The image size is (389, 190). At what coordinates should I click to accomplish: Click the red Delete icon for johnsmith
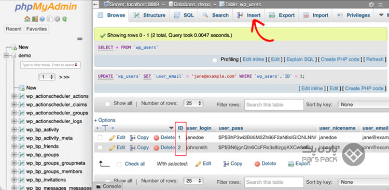[x=156, y=148]
